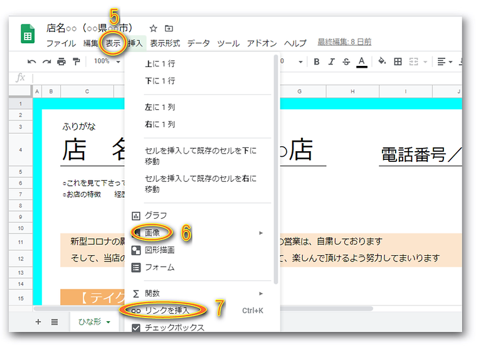
Task: Click the ふりがな cell text
Action: pyautogui.click(x=79, y=126)
